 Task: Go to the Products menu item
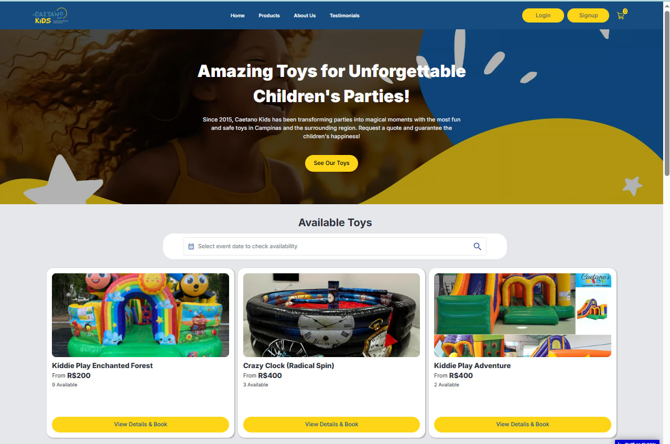tap(269, 16)
